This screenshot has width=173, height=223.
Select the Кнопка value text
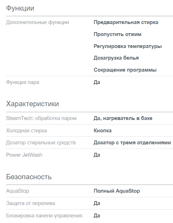(x=103, y=131)
